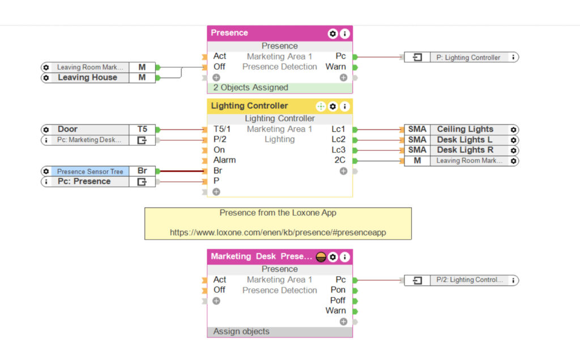Open the loxone.com presence app link
This screenshot has width=580, height=342.
coord(278,233)
